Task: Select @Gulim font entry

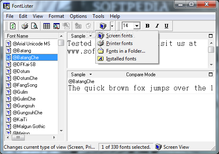Action: [x=20, y=92]
